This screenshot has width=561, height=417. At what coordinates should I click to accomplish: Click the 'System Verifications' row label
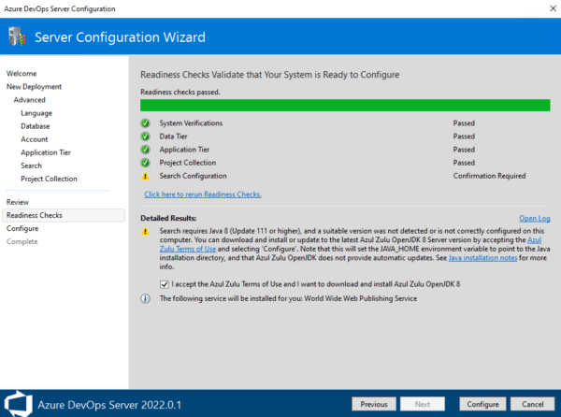pyautogui.click(x=191, y=123)
